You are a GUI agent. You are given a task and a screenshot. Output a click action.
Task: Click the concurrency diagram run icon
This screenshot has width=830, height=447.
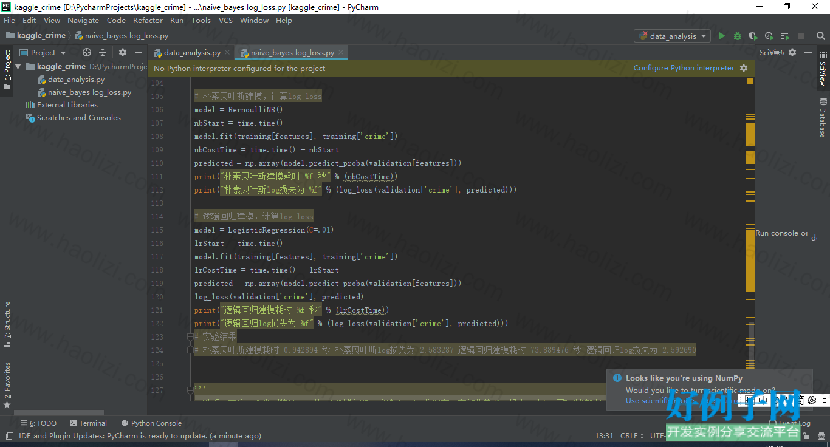click(785, 36)
